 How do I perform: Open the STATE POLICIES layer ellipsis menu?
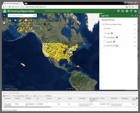point(135,46)
